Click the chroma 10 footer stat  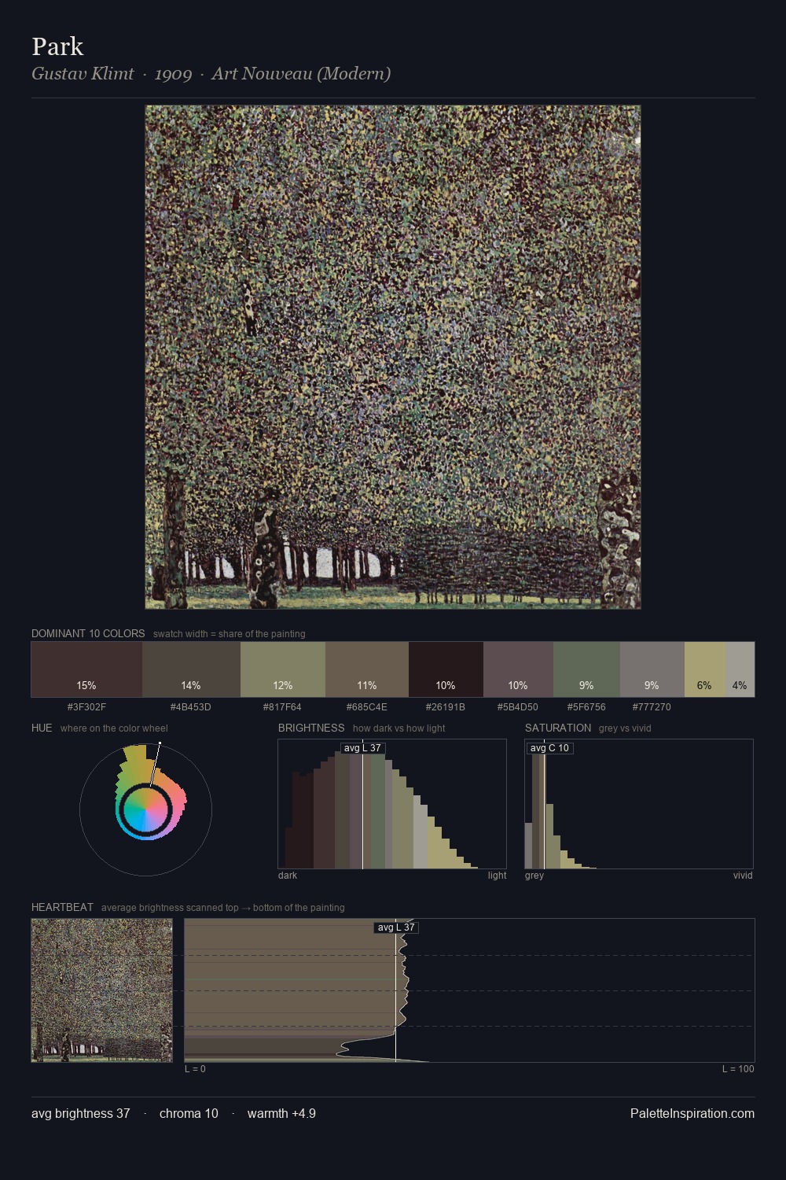[189, 1113]
